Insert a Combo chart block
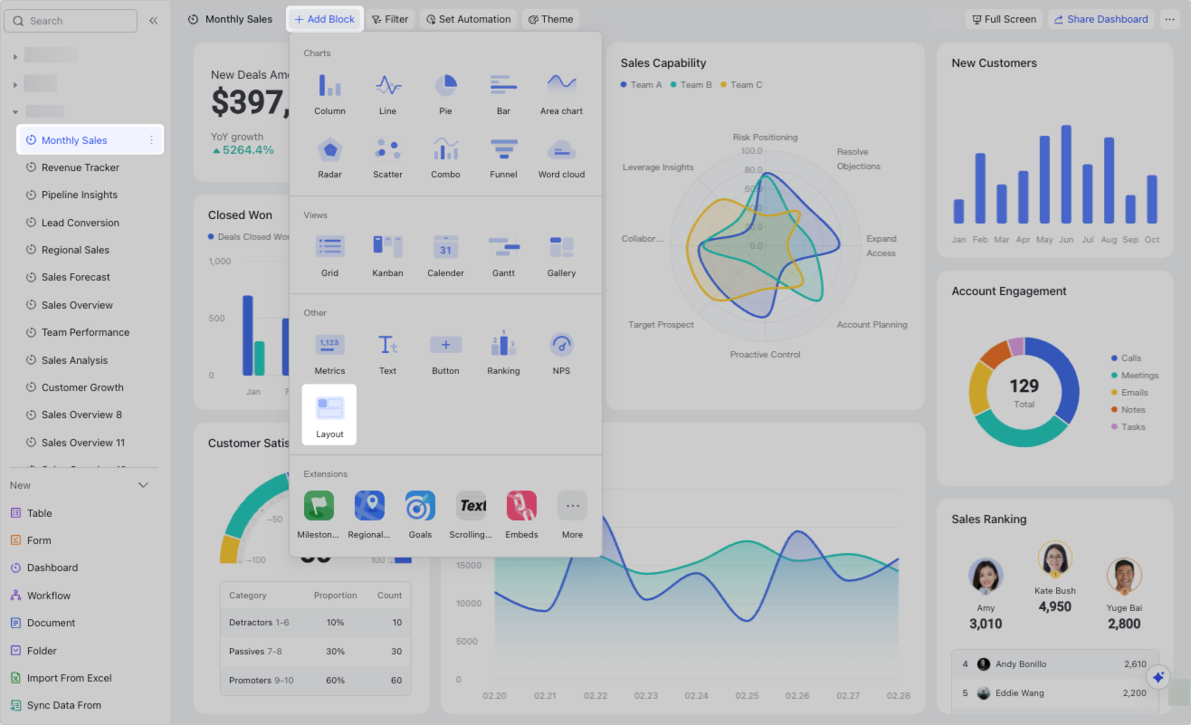This screenshot has height=725, width=1191. click(445, 157)
